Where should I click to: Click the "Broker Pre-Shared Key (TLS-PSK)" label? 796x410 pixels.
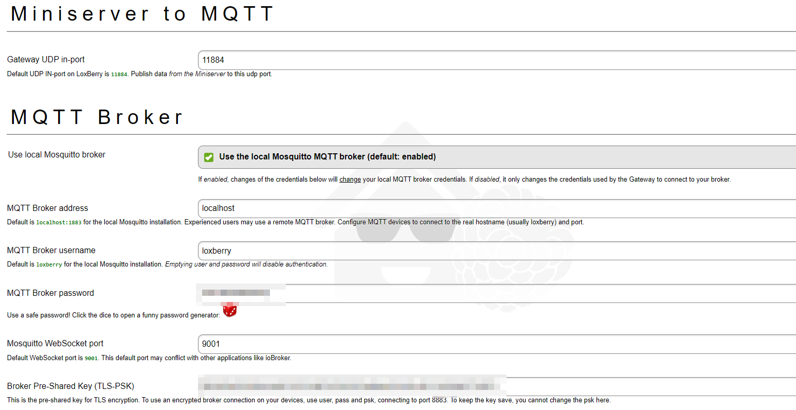70,386
